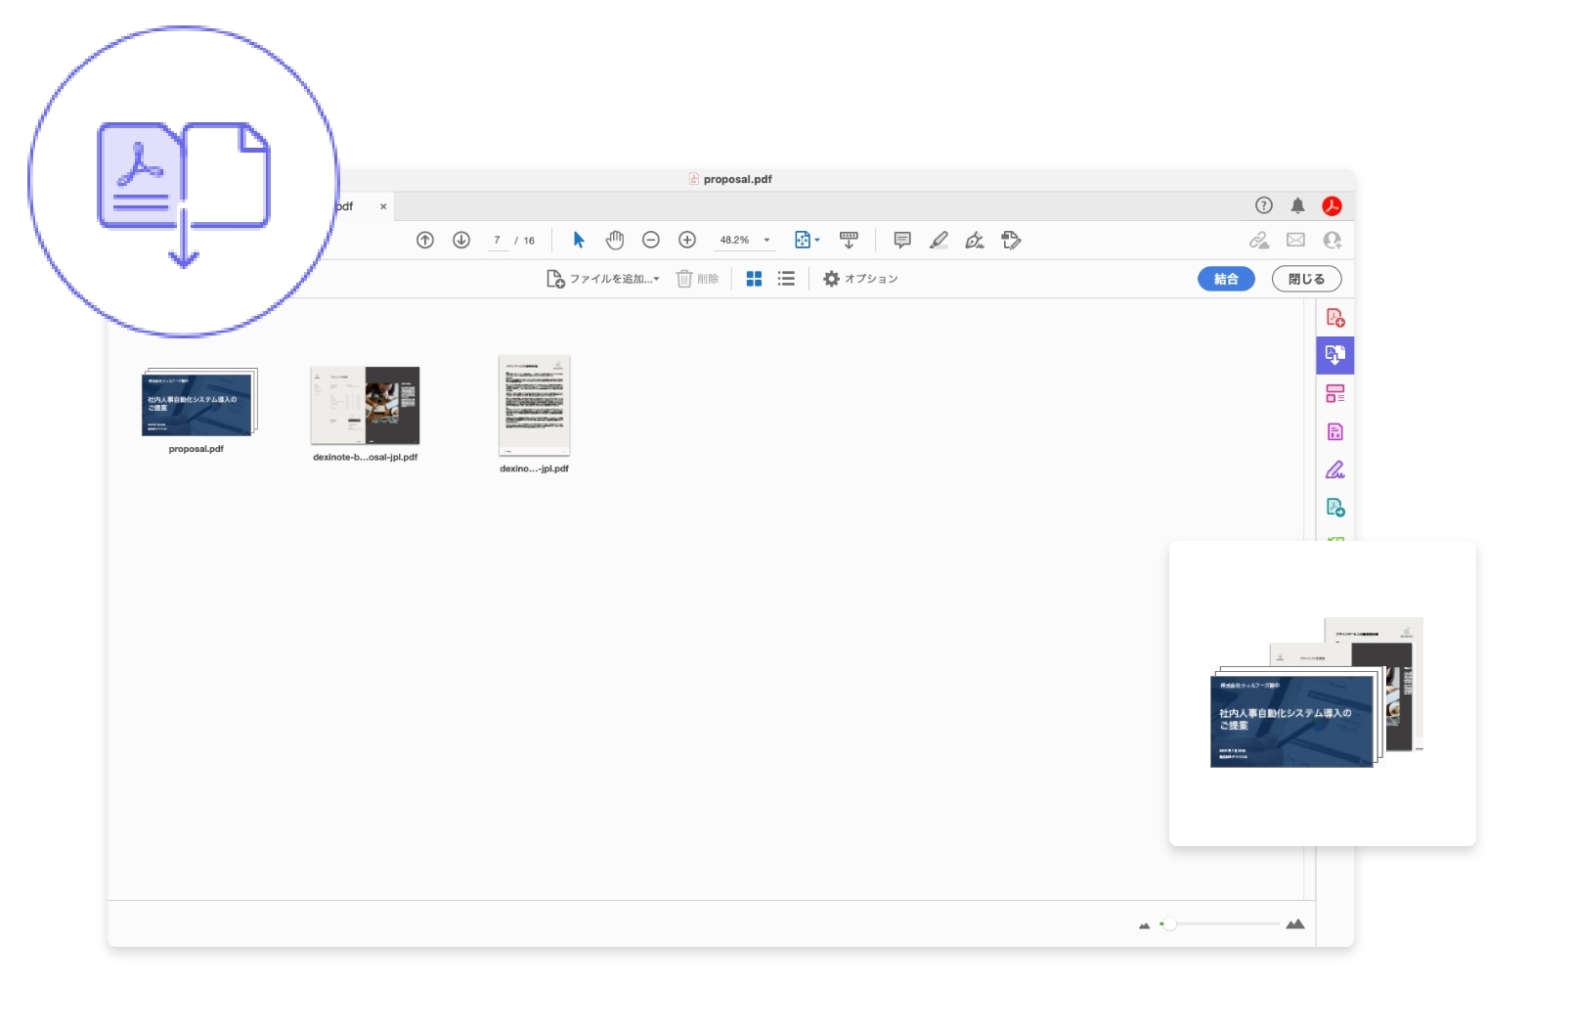Select the dexino...-jpl.pdf thumbnail

(x=534, y=405)
